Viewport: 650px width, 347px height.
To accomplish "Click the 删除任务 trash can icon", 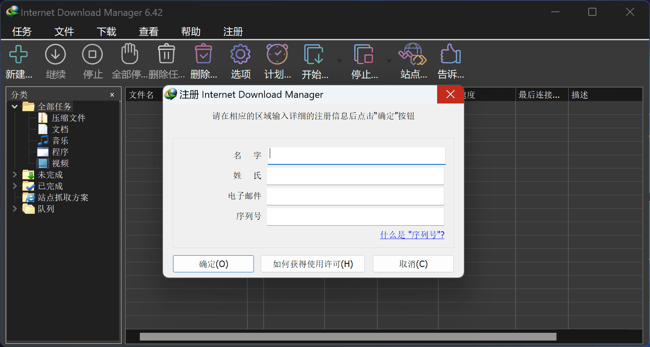I will (167, 54).
